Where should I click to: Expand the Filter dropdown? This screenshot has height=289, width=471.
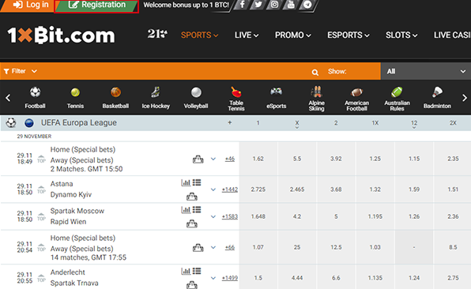(x=20, y=71)
